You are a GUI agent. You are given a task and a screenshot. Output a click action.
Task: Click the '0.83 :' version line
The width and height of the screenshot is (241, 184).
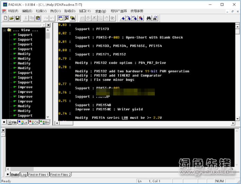[64, 25]
